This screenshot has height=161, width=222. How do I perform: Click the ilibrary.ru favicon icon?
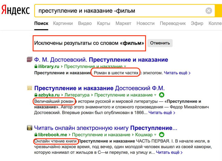(x=30, y=59)
